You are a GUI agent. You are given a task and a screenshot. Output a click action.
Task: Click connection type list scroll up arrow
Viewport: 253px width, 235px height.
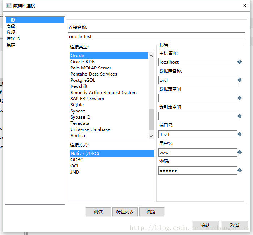coord(151,56)
